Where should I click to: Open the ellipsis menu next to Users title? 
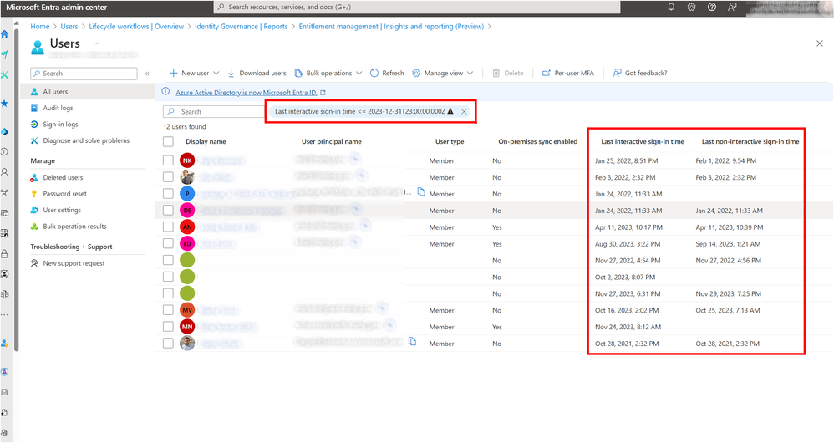[96, 43]
